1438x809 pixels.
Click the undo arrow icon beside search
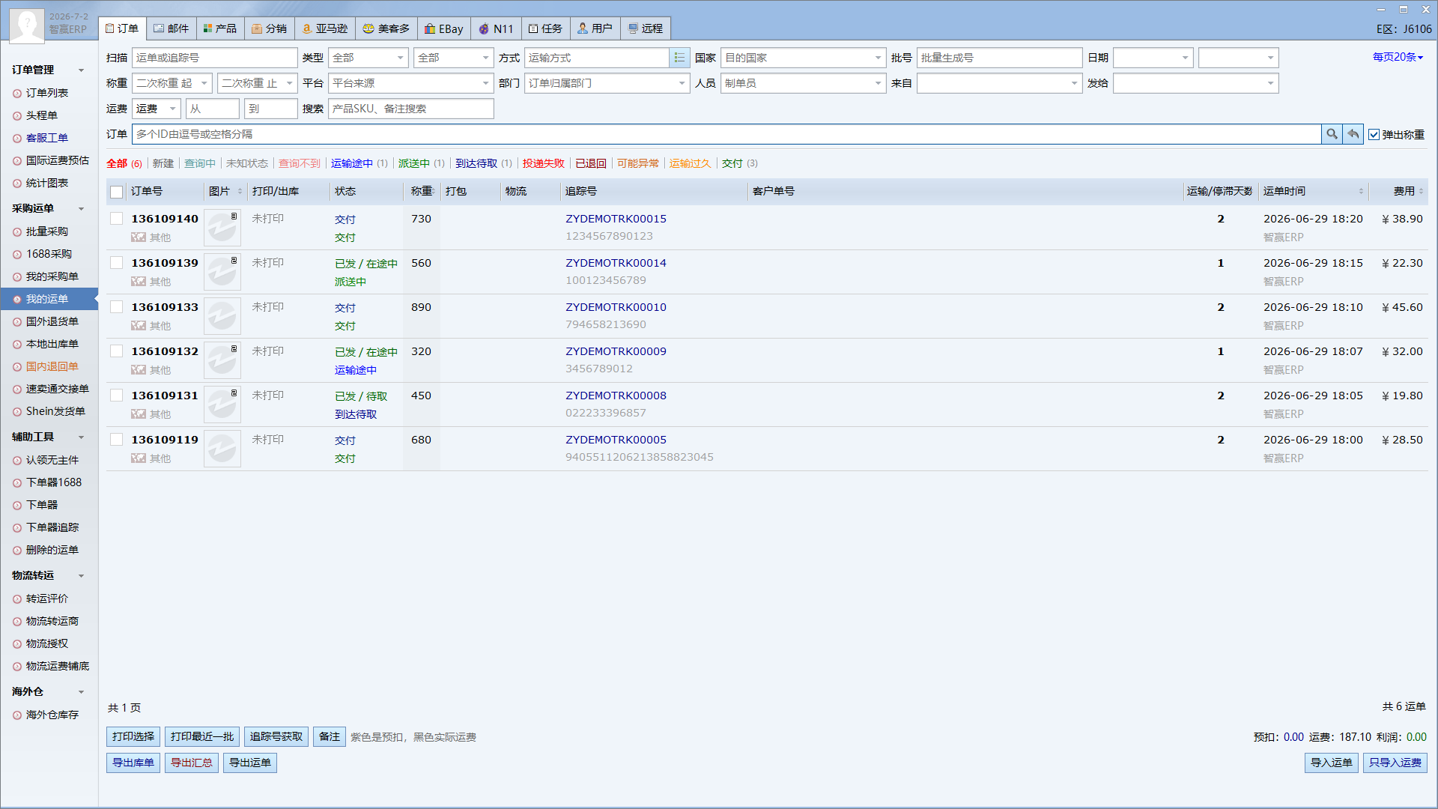[1353, 134]
